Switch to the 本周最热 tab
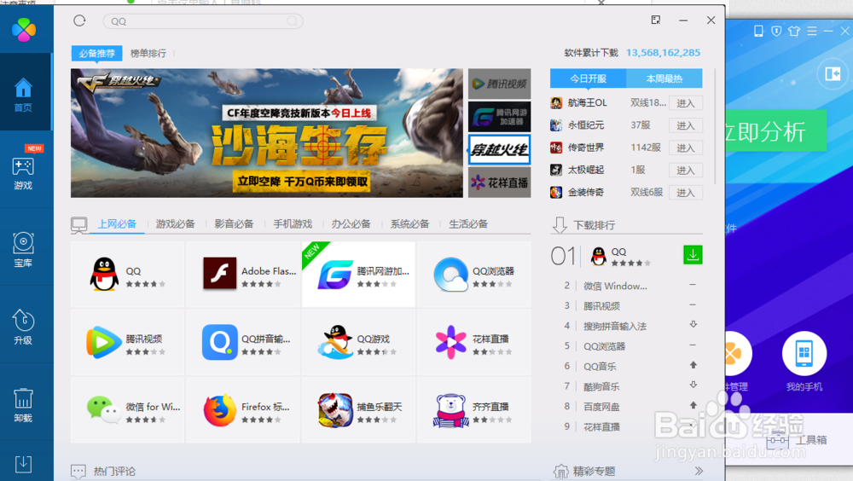Viewport: 853px width, 481px height. click(664, 78)
